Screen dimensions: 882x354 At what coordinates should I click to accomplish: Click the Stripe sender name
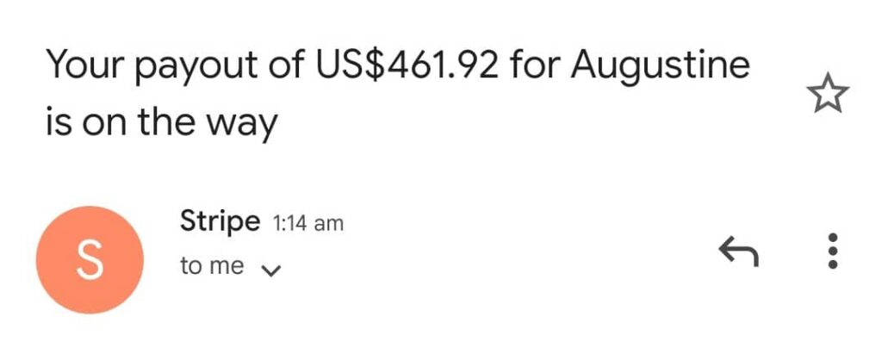(x=220, y=221)
